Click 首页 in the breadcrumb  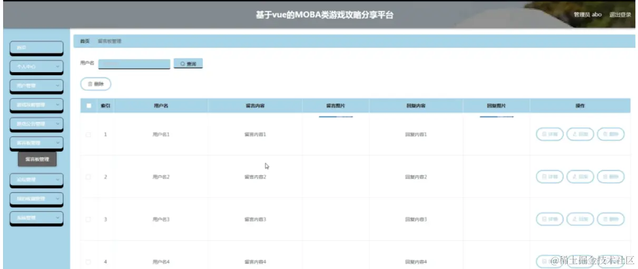pyautogui.click(x=84, y=41)
